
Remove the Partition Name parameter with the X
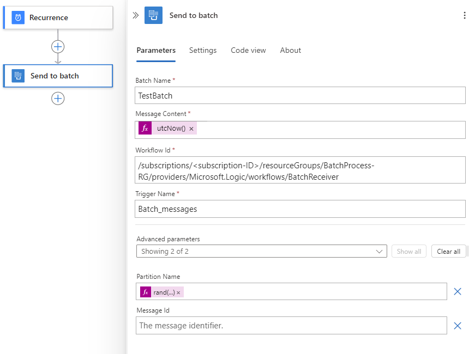click(458, 292)
